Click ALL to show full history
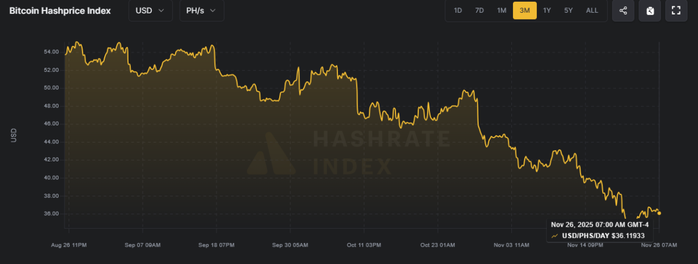 click(592, 10)
